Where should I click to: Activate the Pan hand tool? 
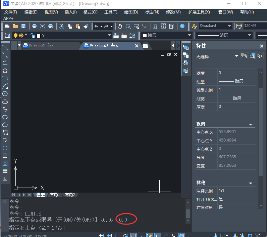[120, 26]
